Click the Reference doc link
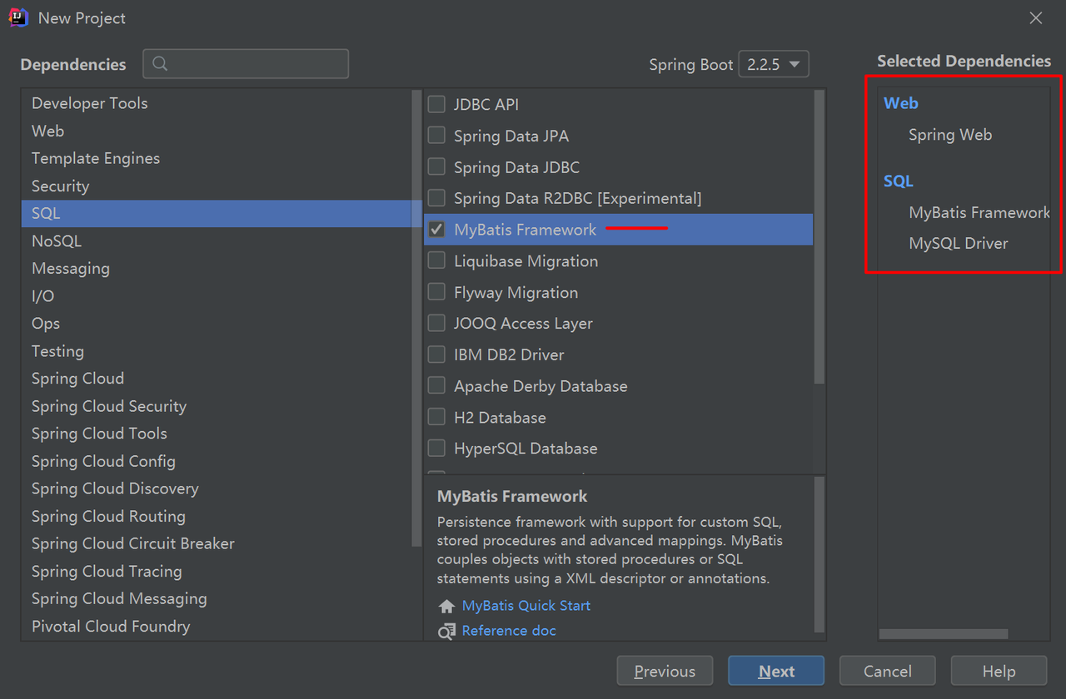 [509, 631]
